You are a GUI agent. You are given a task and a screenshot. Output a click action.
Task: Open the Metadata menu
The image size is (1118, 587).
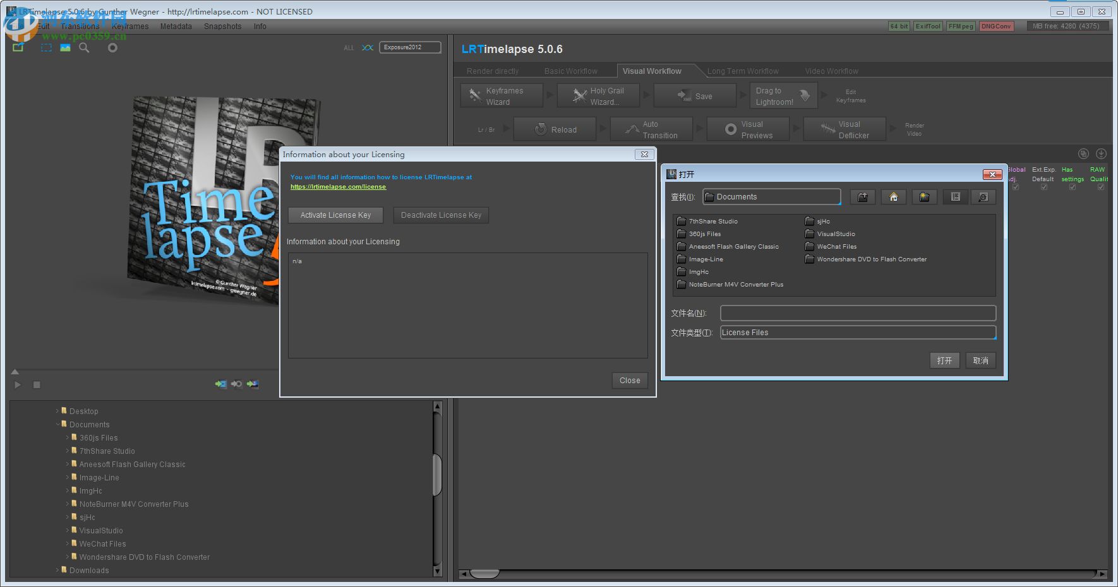pos(176,27)
